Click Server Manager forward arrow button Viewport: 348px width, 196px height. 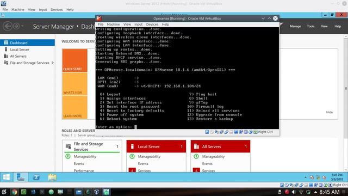pyautogui.click(x=16, y=26)
